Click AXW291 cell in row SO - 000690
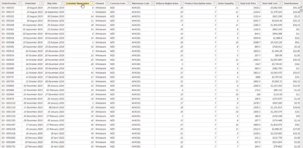303x148 pixels. pyautogui.click(x=143, y=68)
